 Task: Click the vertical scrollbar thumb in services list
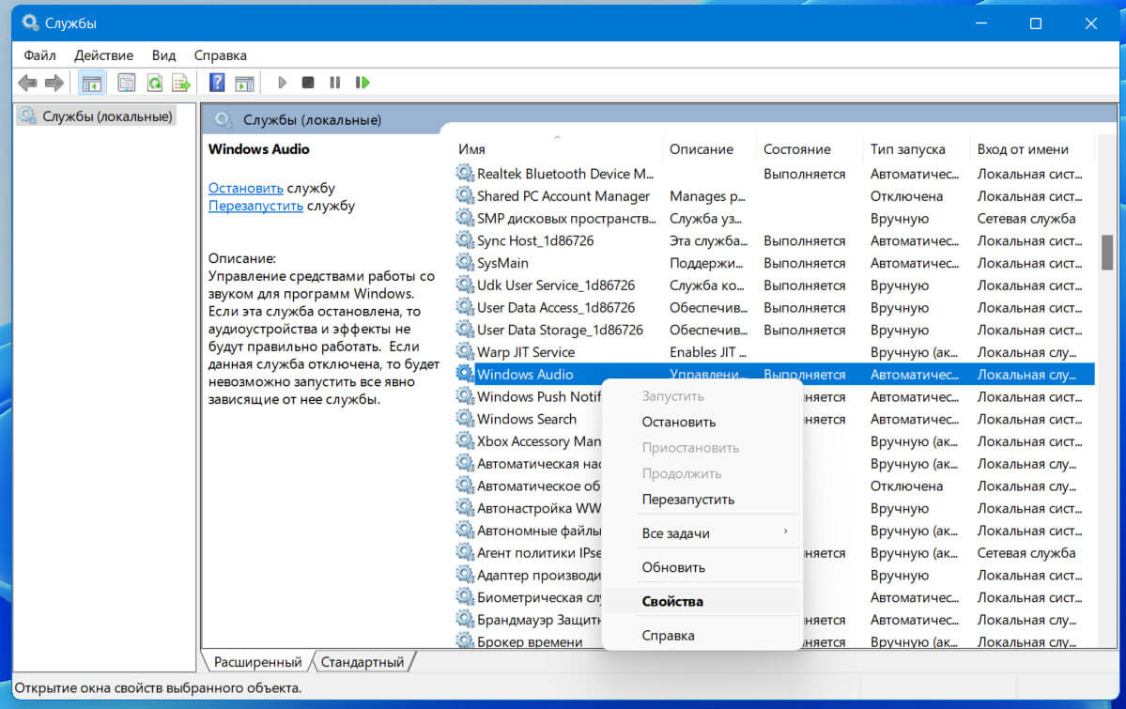pos(1107,252)
